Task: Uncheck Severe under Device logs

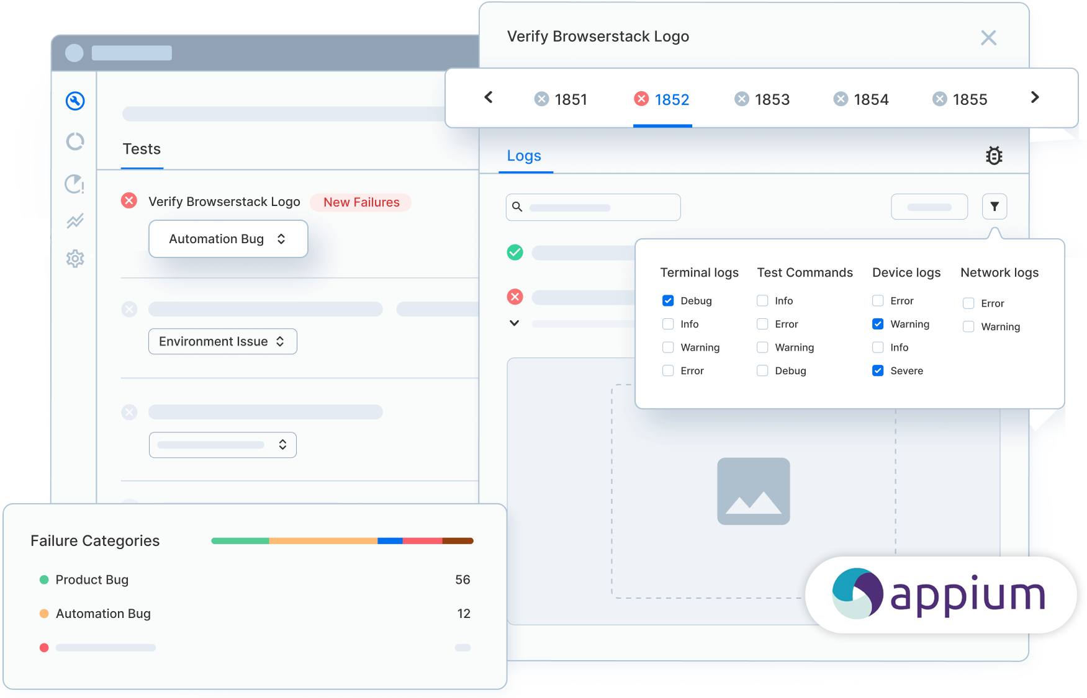Action: tap(878, 371)
